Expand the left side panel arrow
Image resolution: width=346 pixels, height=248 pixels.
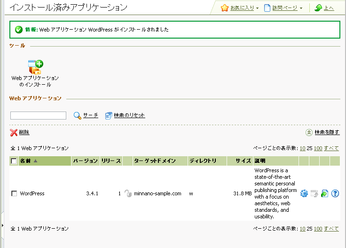coord(2,225)
